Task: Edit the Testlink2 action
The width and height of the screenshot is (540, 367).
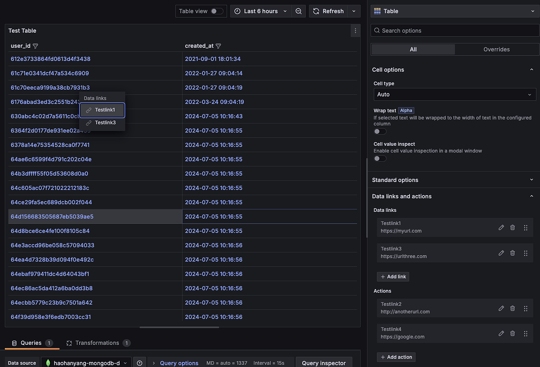Action: pyautogui.click(x=500, y=308)
